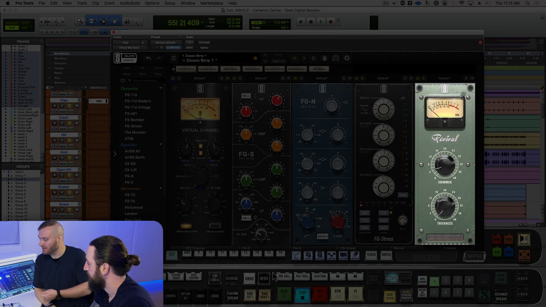Select the Scrubber speaker tool

coord(127,21)
